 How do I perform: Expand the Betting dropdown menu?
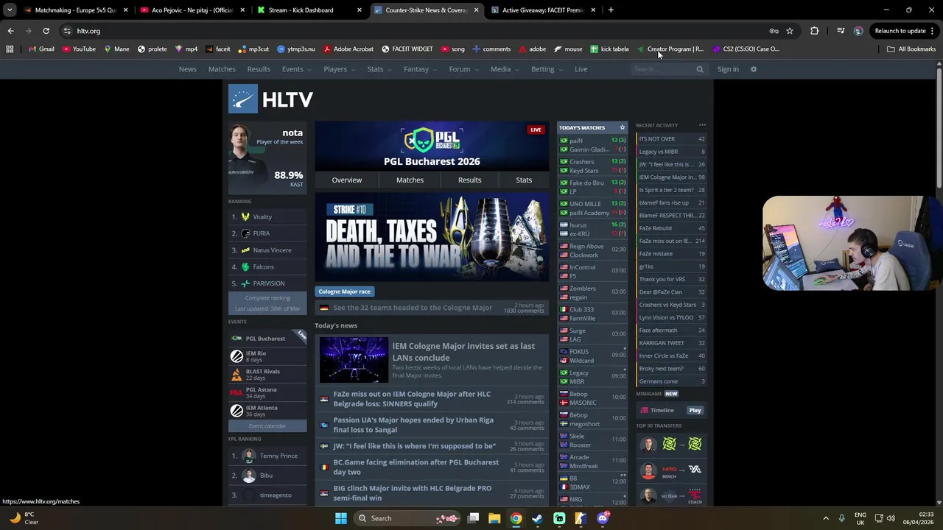(x=547, y=69)
